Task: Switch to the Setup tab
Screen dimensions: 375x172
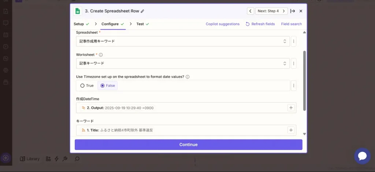Action: pos(79,24)
